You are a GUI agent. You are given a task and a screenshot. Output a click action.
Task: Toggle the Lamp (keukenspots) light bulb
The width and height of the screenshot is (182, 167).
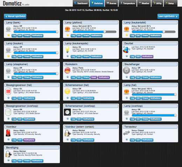coord(67,49)
